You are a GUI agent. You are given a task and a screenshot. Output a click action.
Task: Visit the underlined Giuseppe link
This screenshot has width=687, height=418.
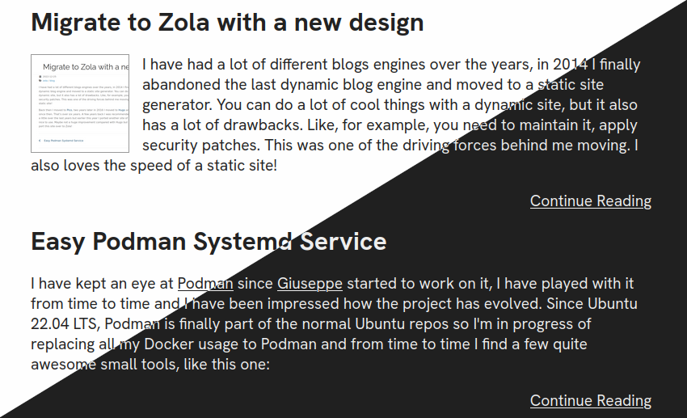pyautogui.click(x=310, y=284)
